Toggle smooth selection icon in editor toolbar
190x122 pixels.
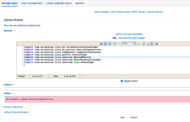(139, 44)
